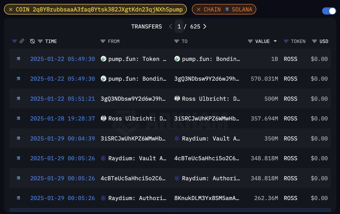Screen dimensions: 340x214
Task: Open transaction at 2025-01-28 19:28:37
Action: click(x=63, y=119)
